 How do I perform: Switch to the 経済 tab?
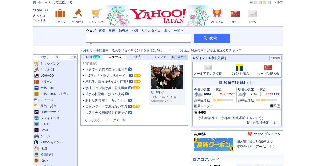tap(137, 57)
